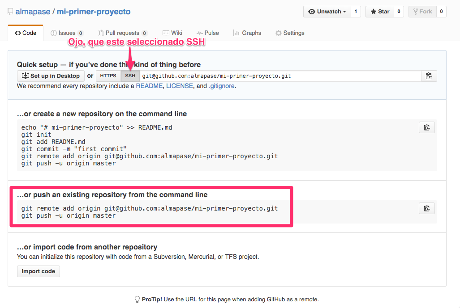Open the README link
Screen dimensions: 460x308
149,86
